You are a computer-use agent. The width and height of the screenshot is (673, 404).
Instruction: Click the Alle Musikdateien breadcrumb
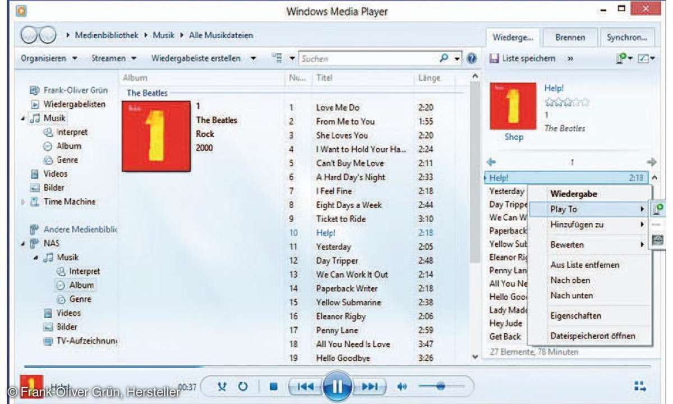(x=221, y=35)
